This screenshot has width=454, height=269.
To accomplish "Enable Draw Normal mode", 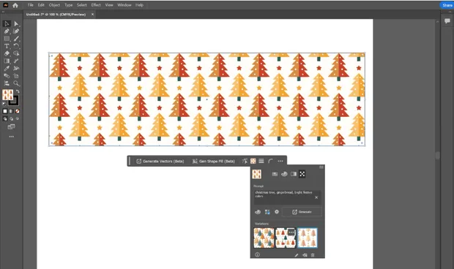I will pyautogui.click(x=5, y=118).
